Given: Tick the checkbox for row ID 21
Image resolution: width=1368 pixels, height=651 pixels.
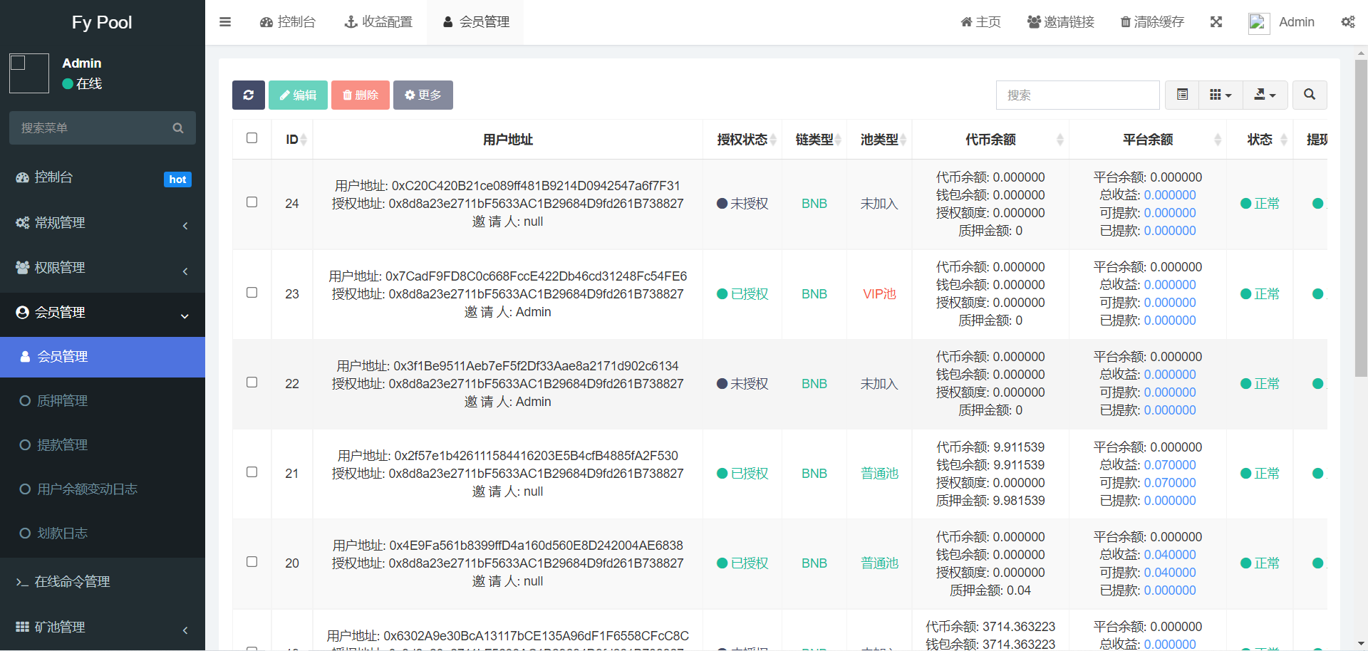Looking at the screenshot, I should coord(252,472).
